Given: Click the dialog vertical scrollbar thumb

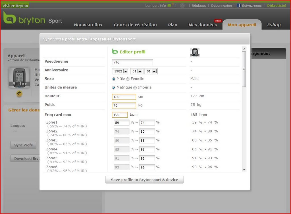Looking at the screenshot, I should pyautogui.click(x=244, y=69).
